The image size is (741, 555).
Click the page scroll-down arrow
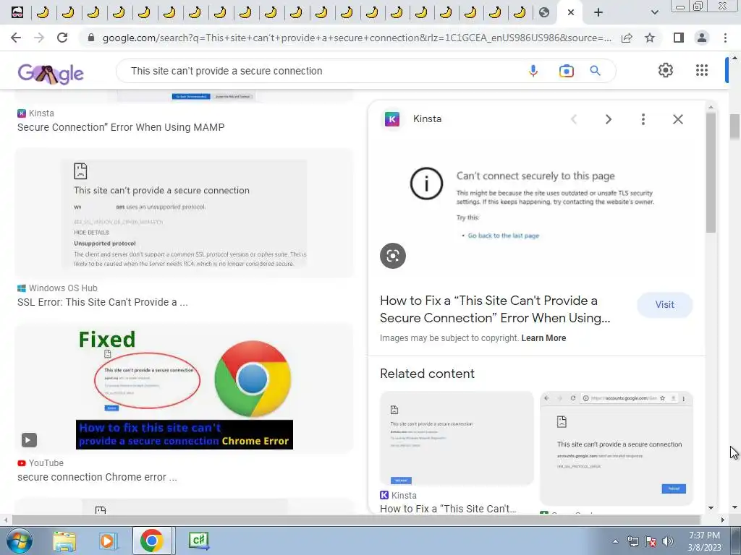[735, 507]
